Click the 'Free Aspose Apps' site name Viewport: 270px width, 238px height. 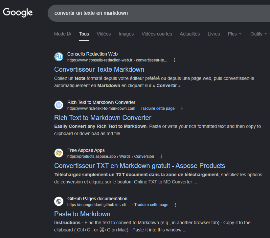(86, 150)
